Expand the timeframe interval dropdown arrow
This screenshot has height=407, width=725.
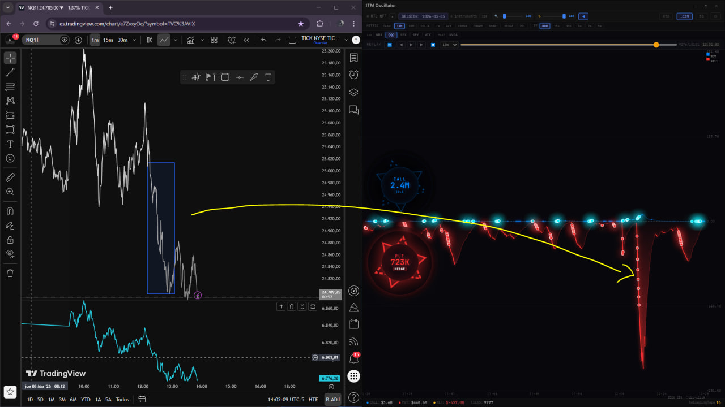click(135, 40)
